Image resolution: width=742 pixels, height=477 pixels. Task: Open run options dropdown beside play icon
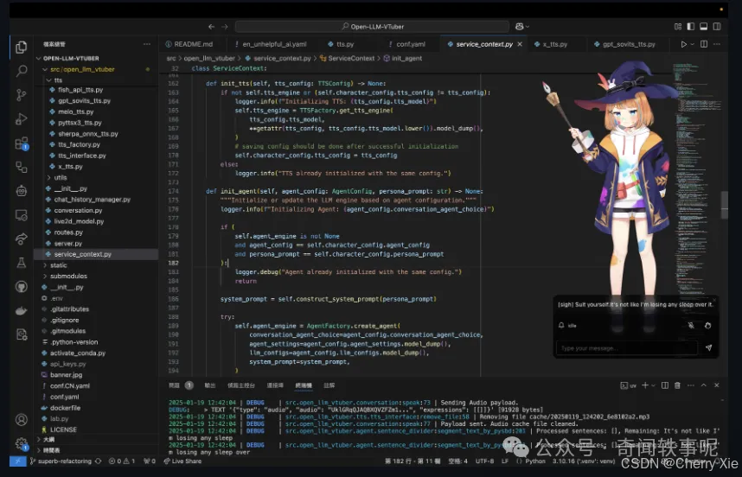[x=693, y=44]
